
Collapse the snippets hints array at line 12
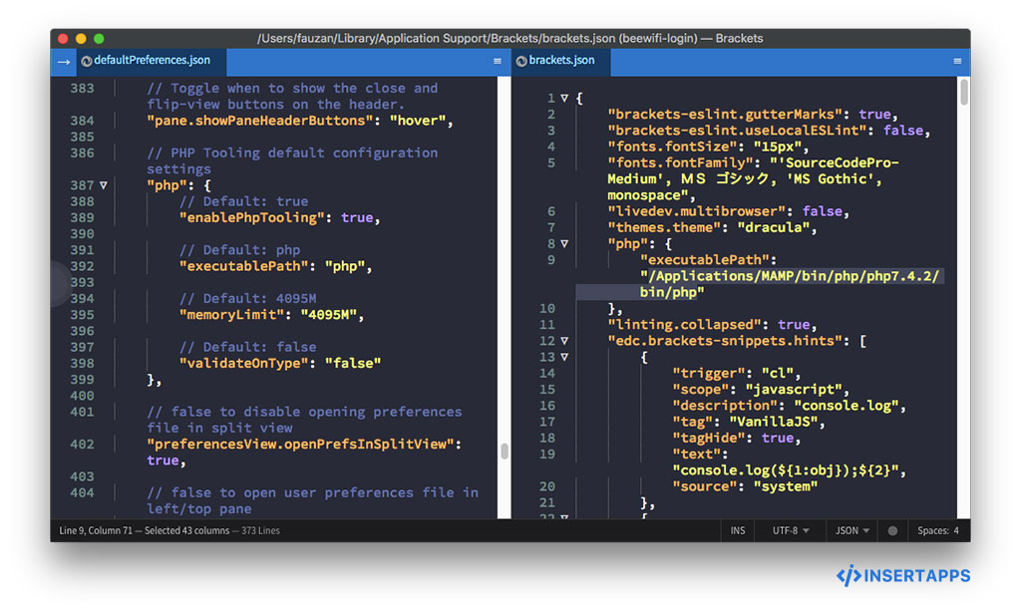564,341
